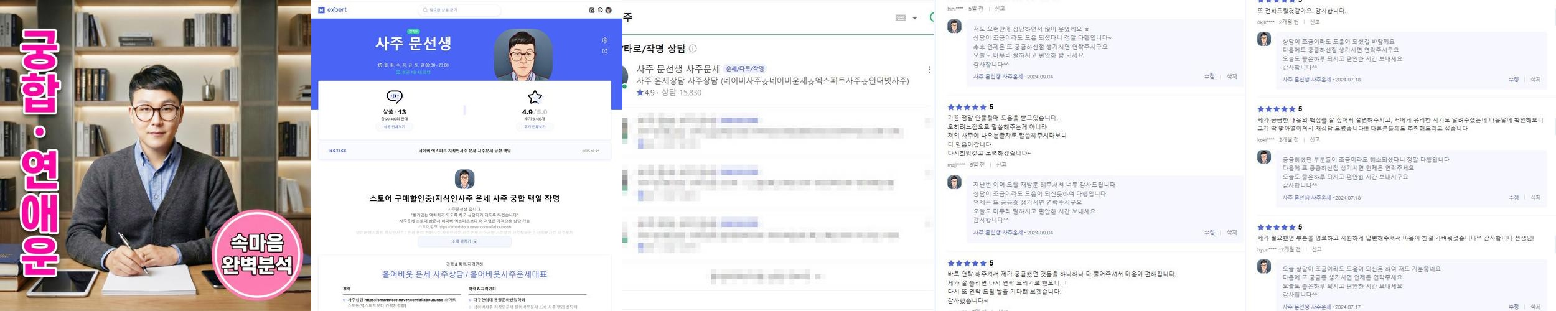Click the speech bubble icon above 상품 13
Image resolution: width=1556 pixels, height=311 pixels.
pos(394,97)
